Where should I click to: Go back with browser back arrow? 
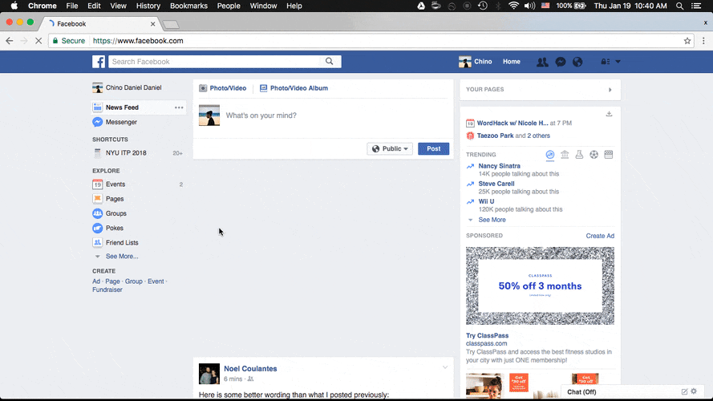10,41
